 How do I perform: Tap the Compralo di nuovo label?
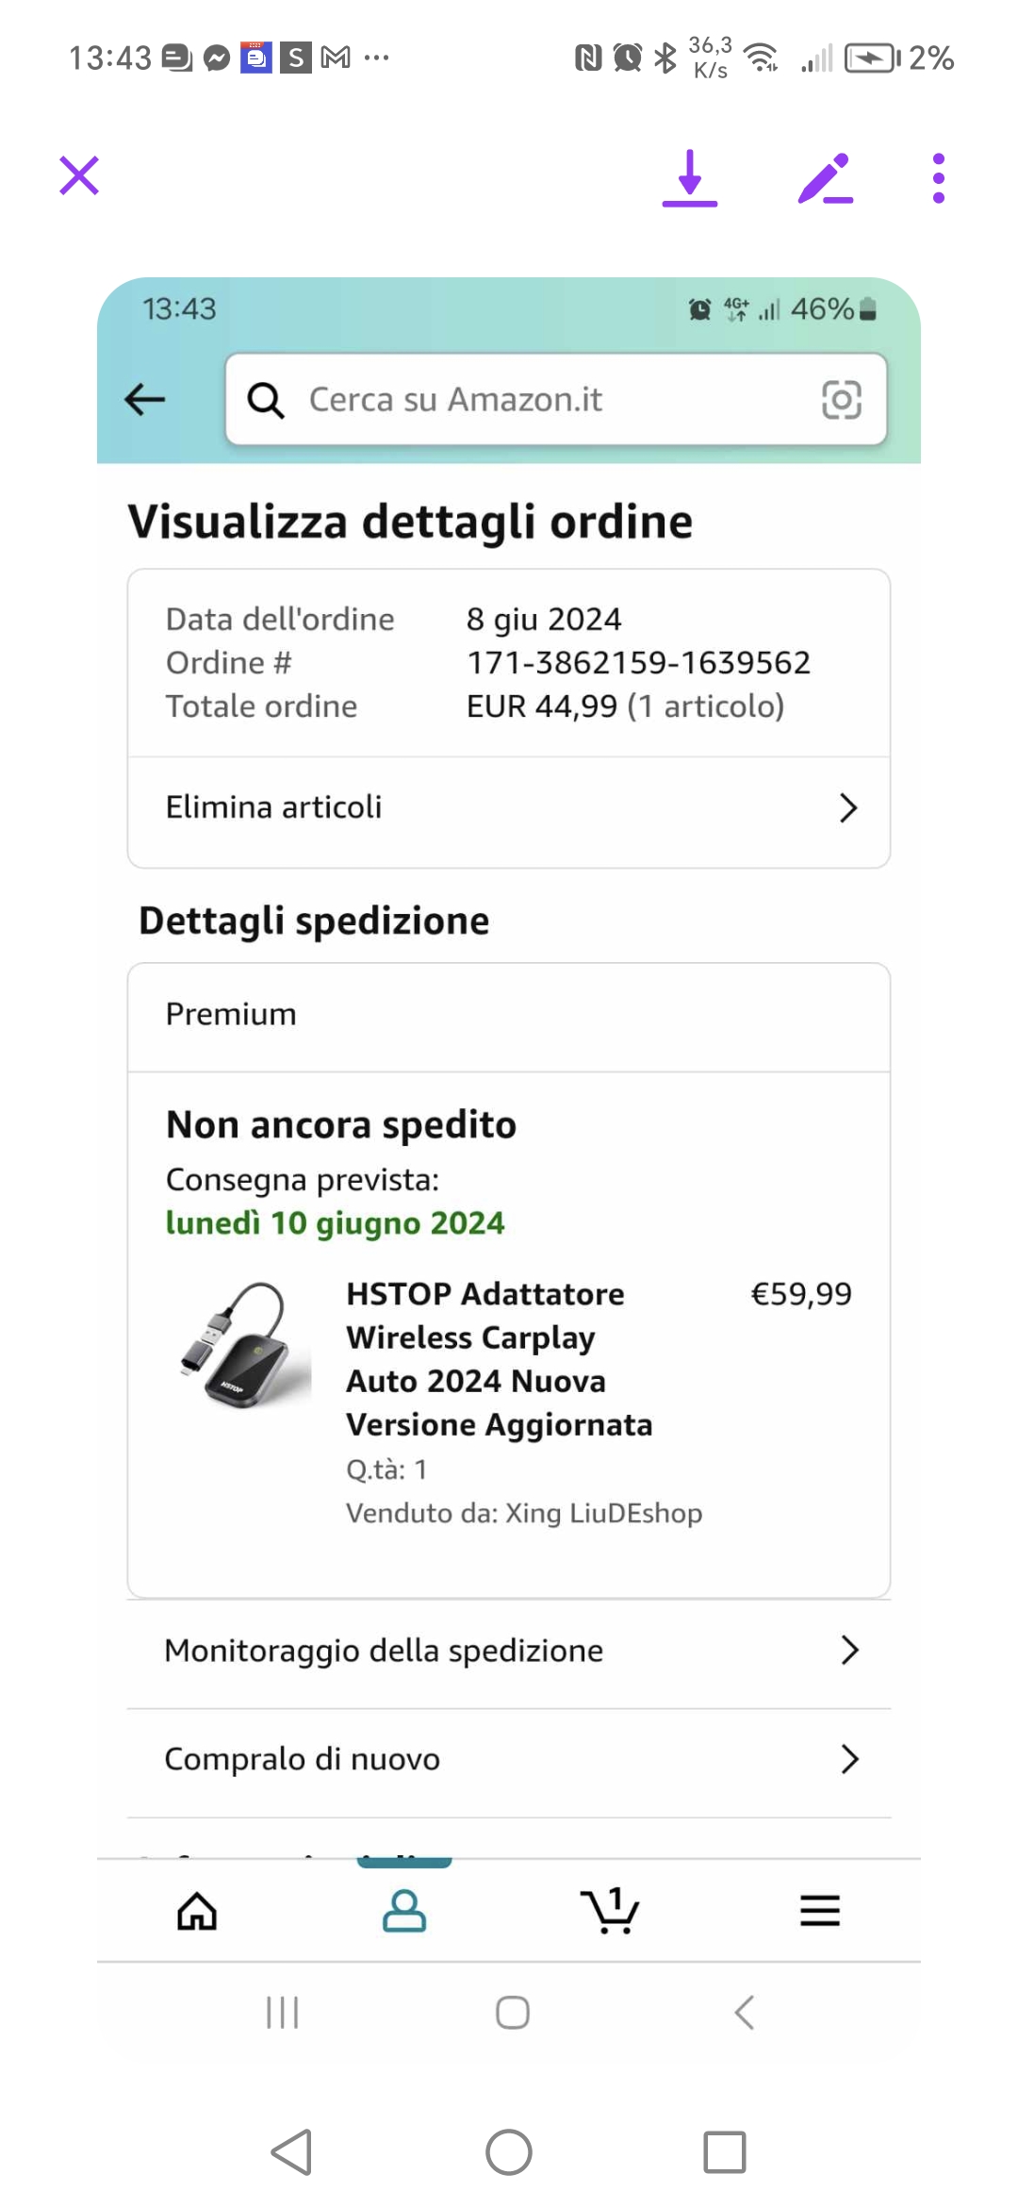coord(303,1759)
